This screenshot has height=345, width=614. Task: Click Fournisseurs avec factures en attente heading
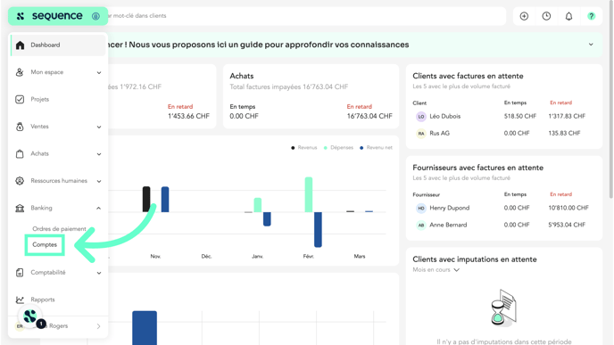point(477,168)
